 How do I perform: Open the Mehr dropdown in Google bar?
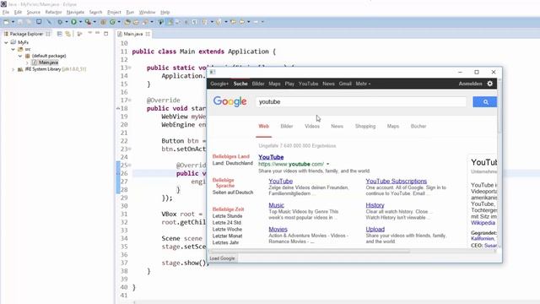click(363, 84)
